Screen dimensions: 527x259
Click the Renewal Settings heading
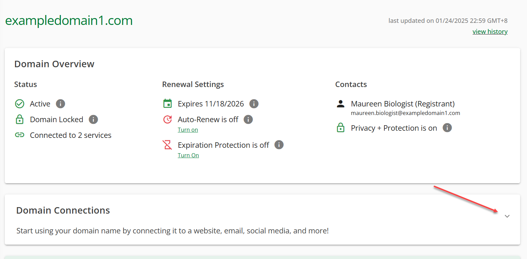coord(193,84)
